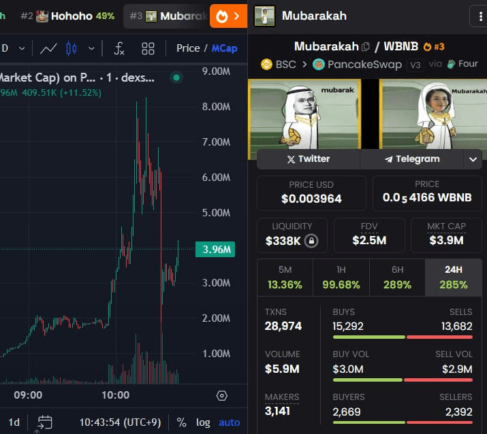487x434 pixels.
Task: Click the 10:00 time axis label
Action: (x=116, y=395)
